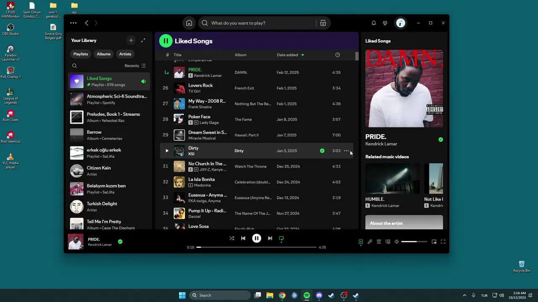This screenshot has height=302, width=538.
Task: Open the Recents sort dropdown
Action: [135, 66]
